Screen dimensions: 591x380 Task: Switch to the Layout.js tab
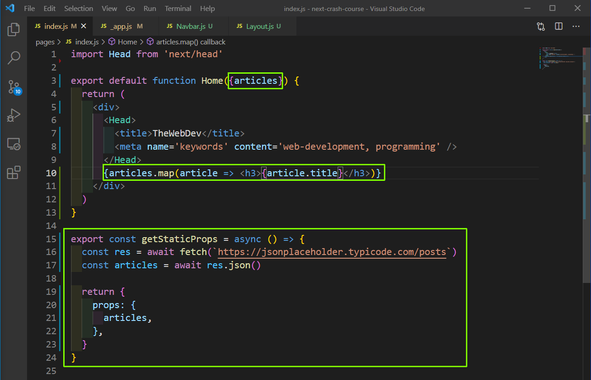coord(263,27)
